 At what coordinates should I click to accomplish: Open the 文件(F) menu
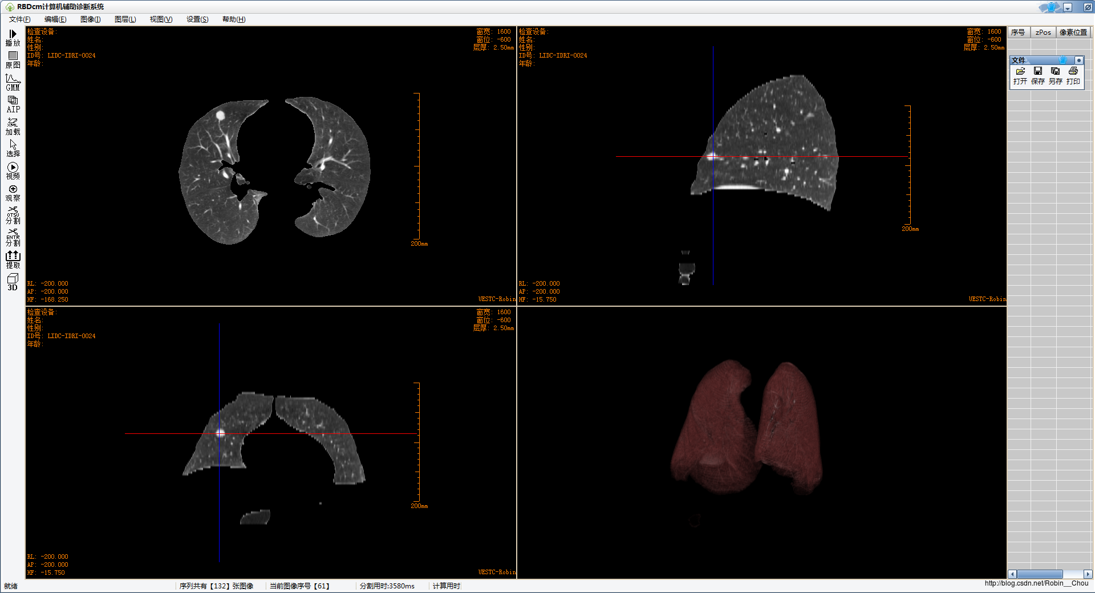coord(20,19)
